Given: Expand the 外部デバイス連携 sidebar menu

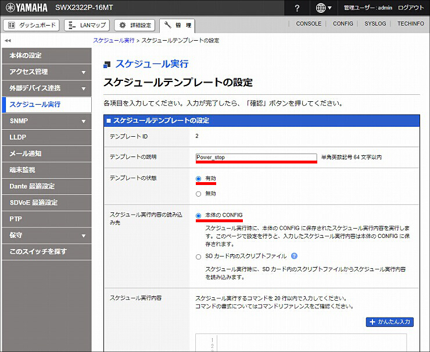Looking at the screenshot, I should click(46, 88).
